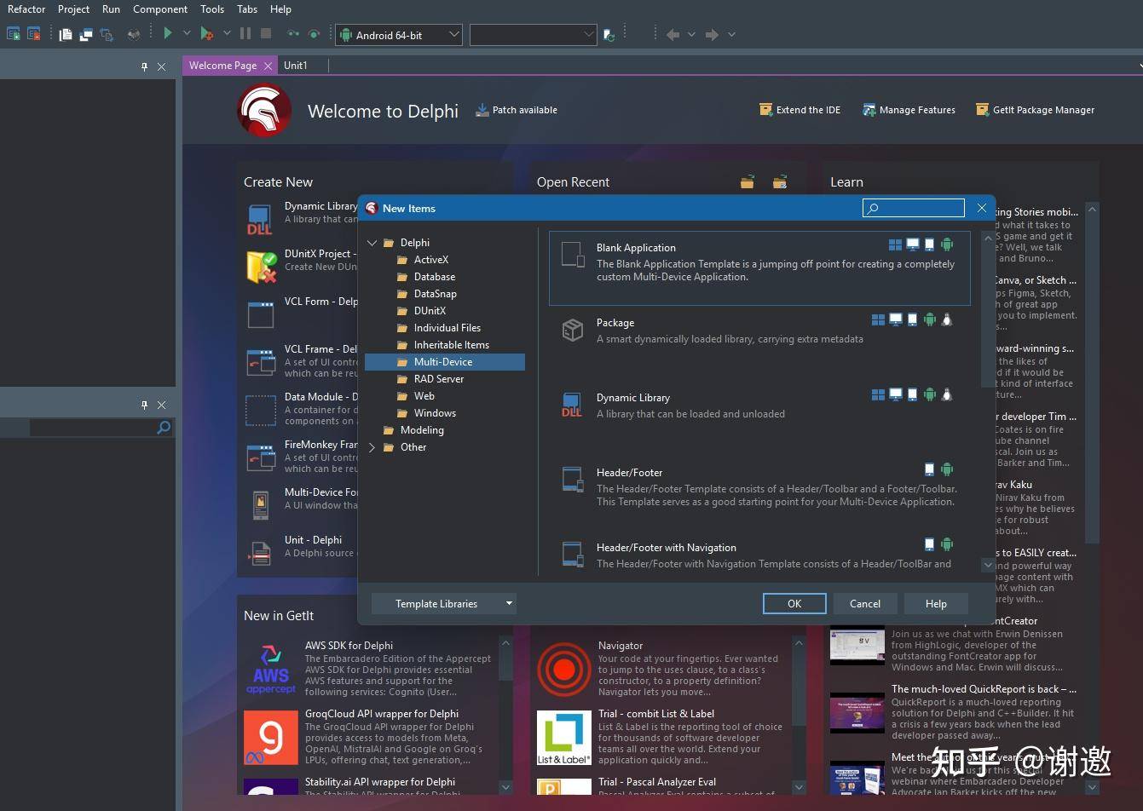Screen dimensions: 1143x811
Task: Open the Refactor menu
Action: (x=26, y=9)
